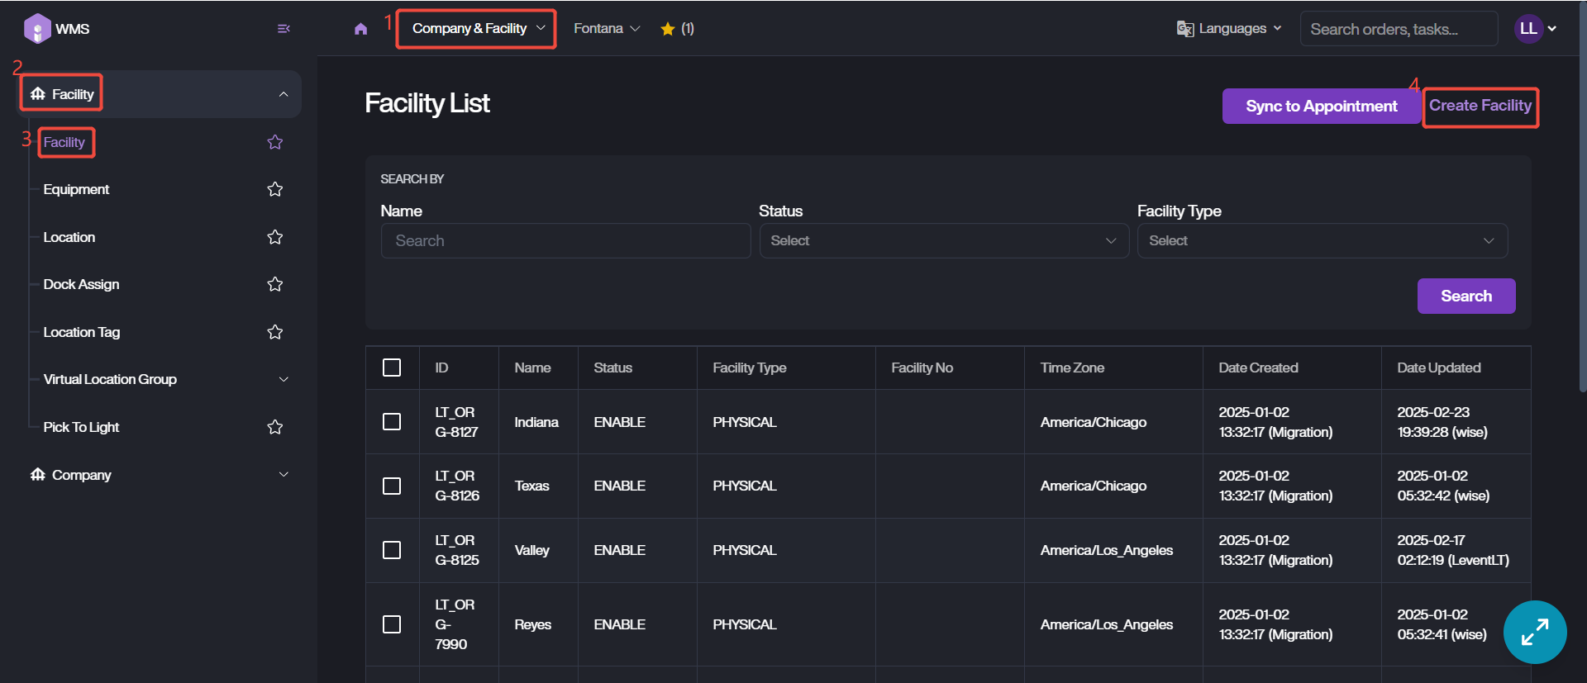Open the Languages selector
Image resolution: width=1587 pixels, height=683 pixels.
pos(1229,29)
